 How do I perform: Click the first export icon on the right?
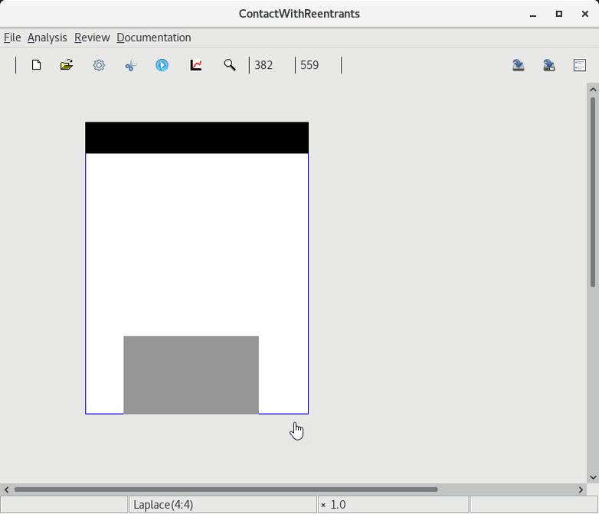pyautogui.click(x=519, y=65)
